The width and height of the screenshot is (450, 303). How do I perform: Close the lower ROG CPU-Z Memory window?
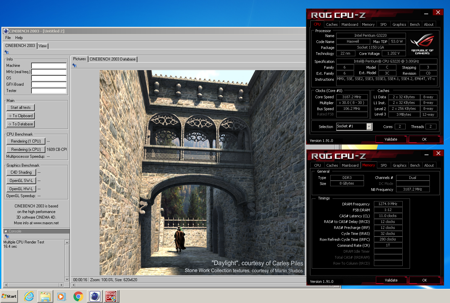click(x=438, y=153)
